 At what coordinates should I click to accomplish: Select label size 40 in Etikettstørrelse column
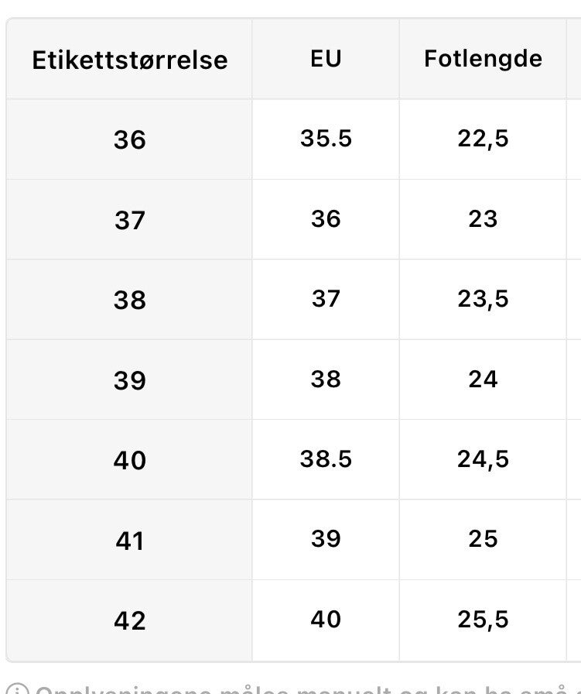tap(130, 461)
